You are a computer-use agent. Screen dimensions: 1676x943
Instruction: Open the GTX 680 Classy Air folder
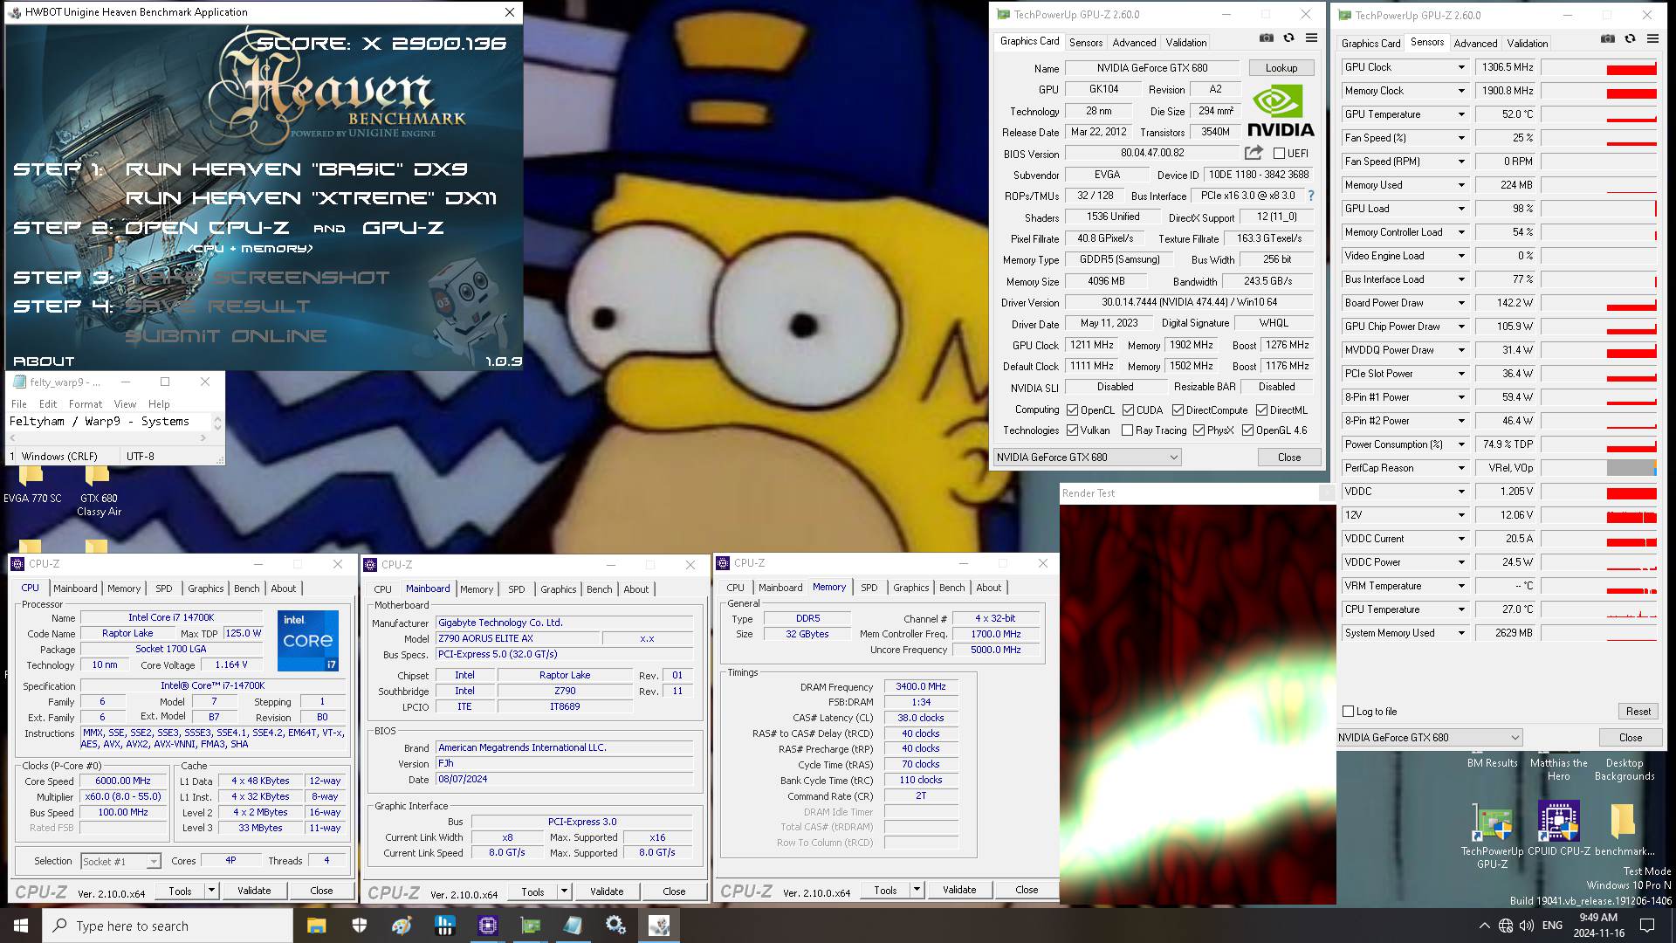tap(99, 491)
